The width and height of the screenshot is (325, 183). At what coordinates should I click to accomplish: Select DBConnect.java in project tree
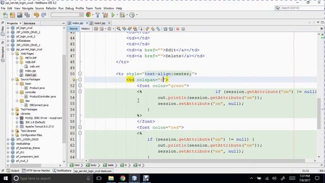[39, 105]
